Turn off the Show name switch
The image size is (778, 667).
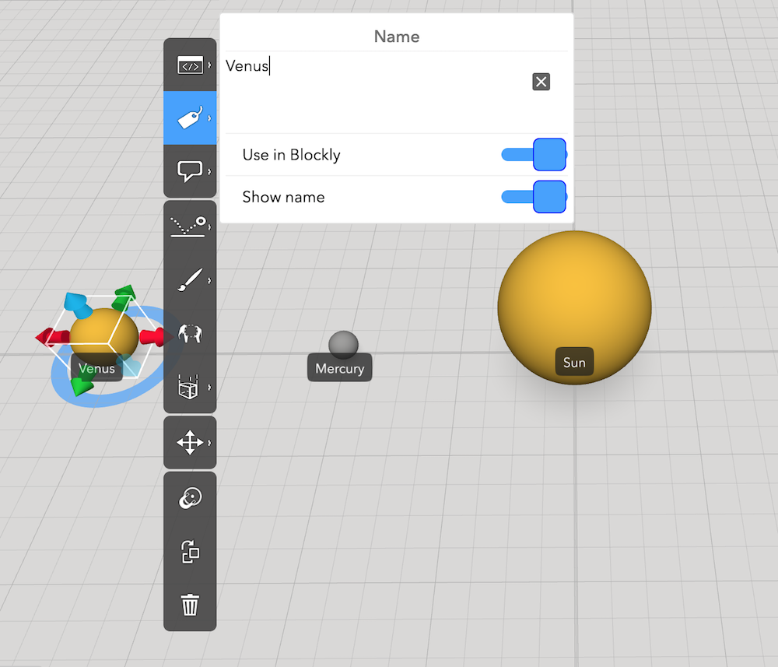pyautogui.click(x=548, y=196)
